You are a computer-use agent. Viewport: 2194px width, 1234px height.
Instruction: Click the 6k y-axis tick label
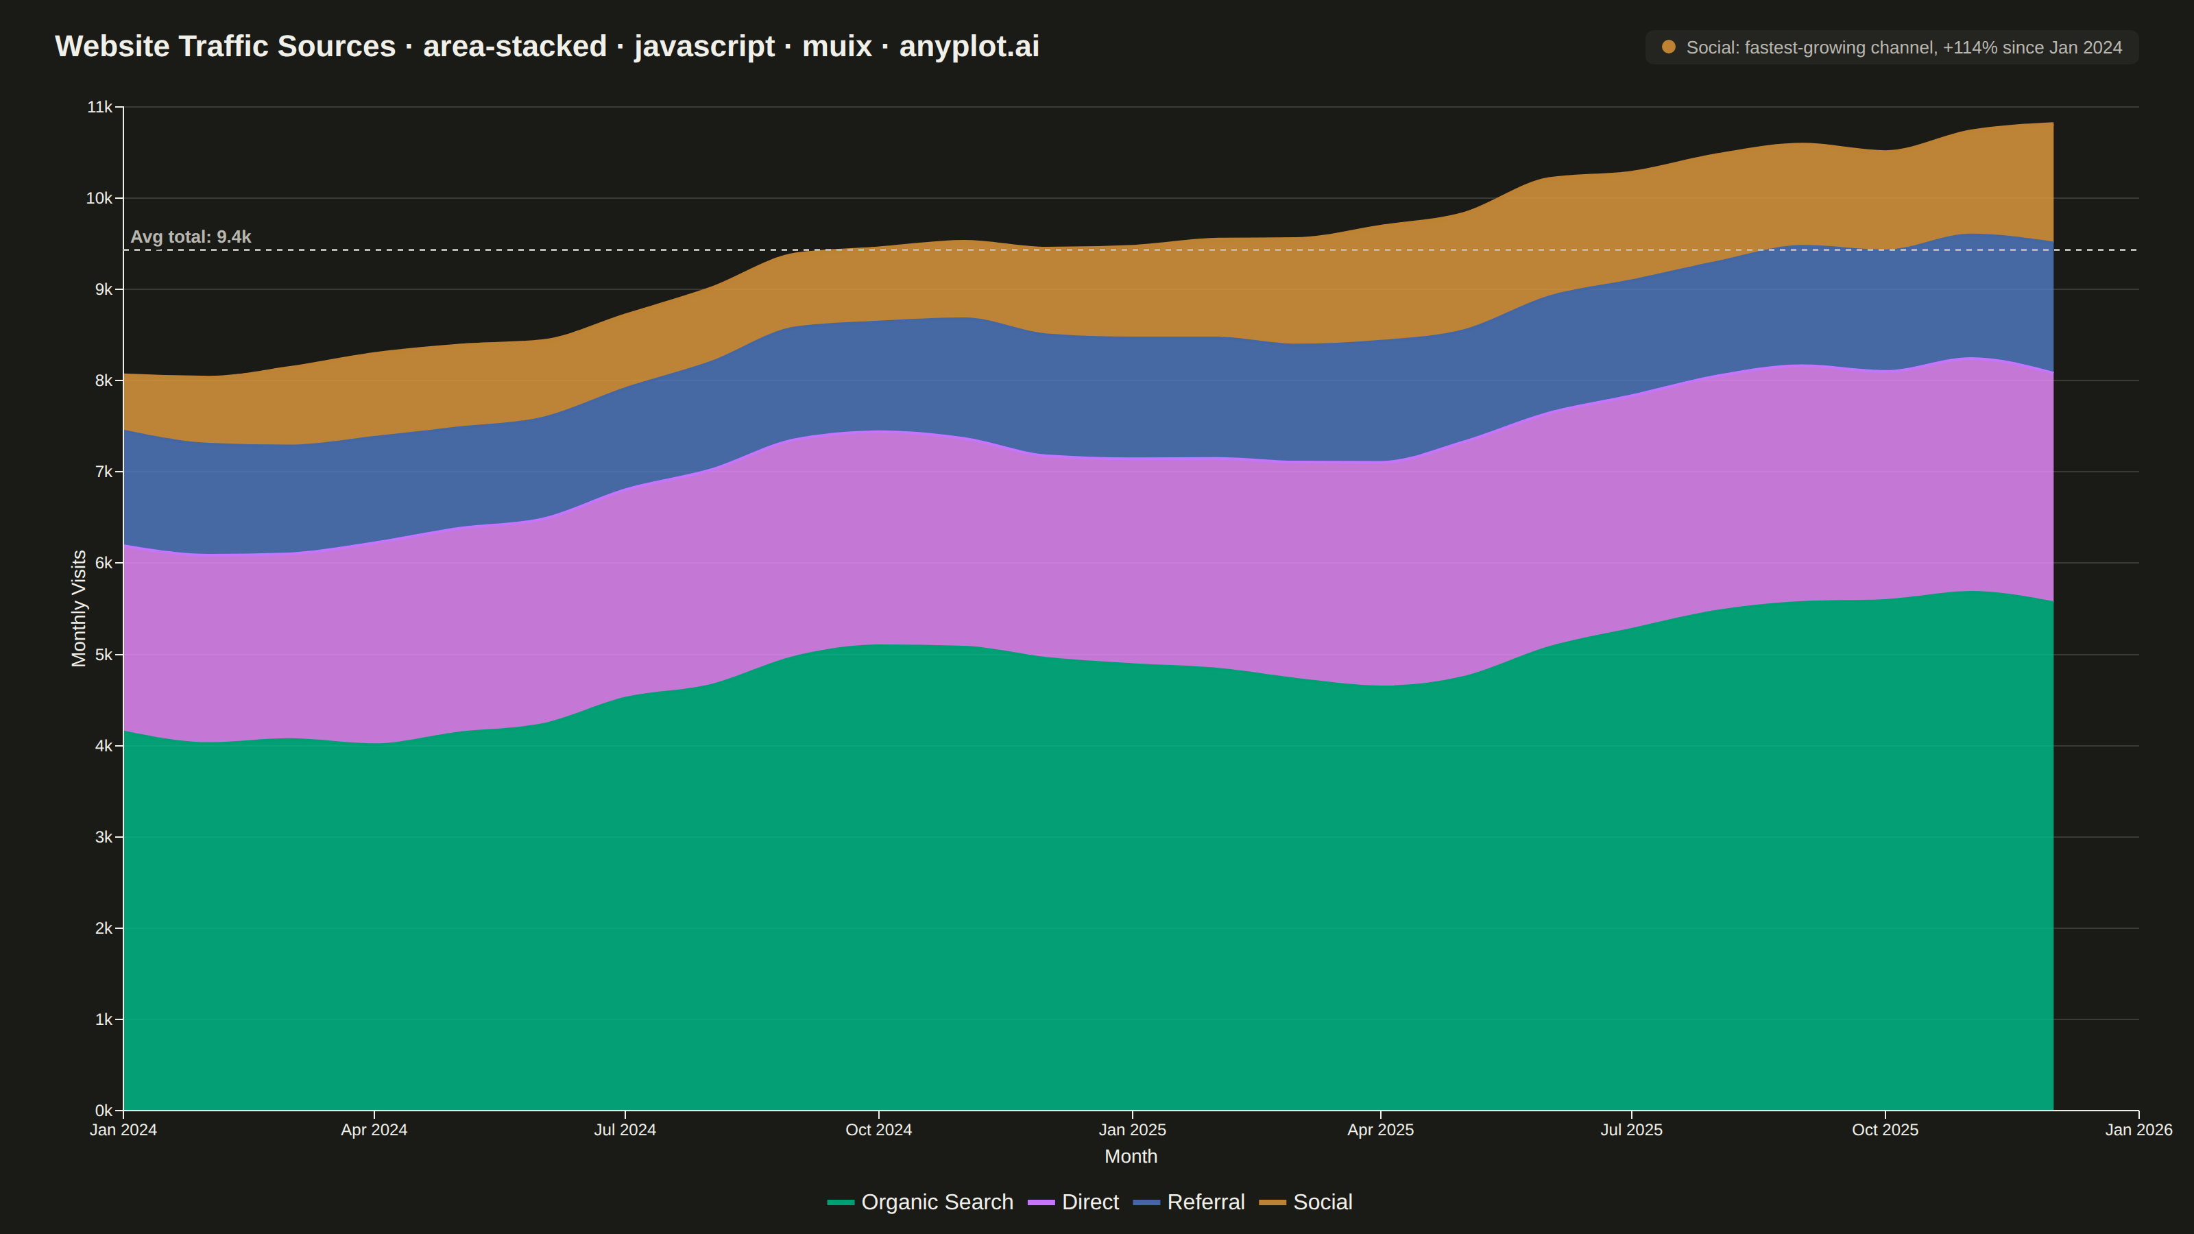tap(104, 563)
